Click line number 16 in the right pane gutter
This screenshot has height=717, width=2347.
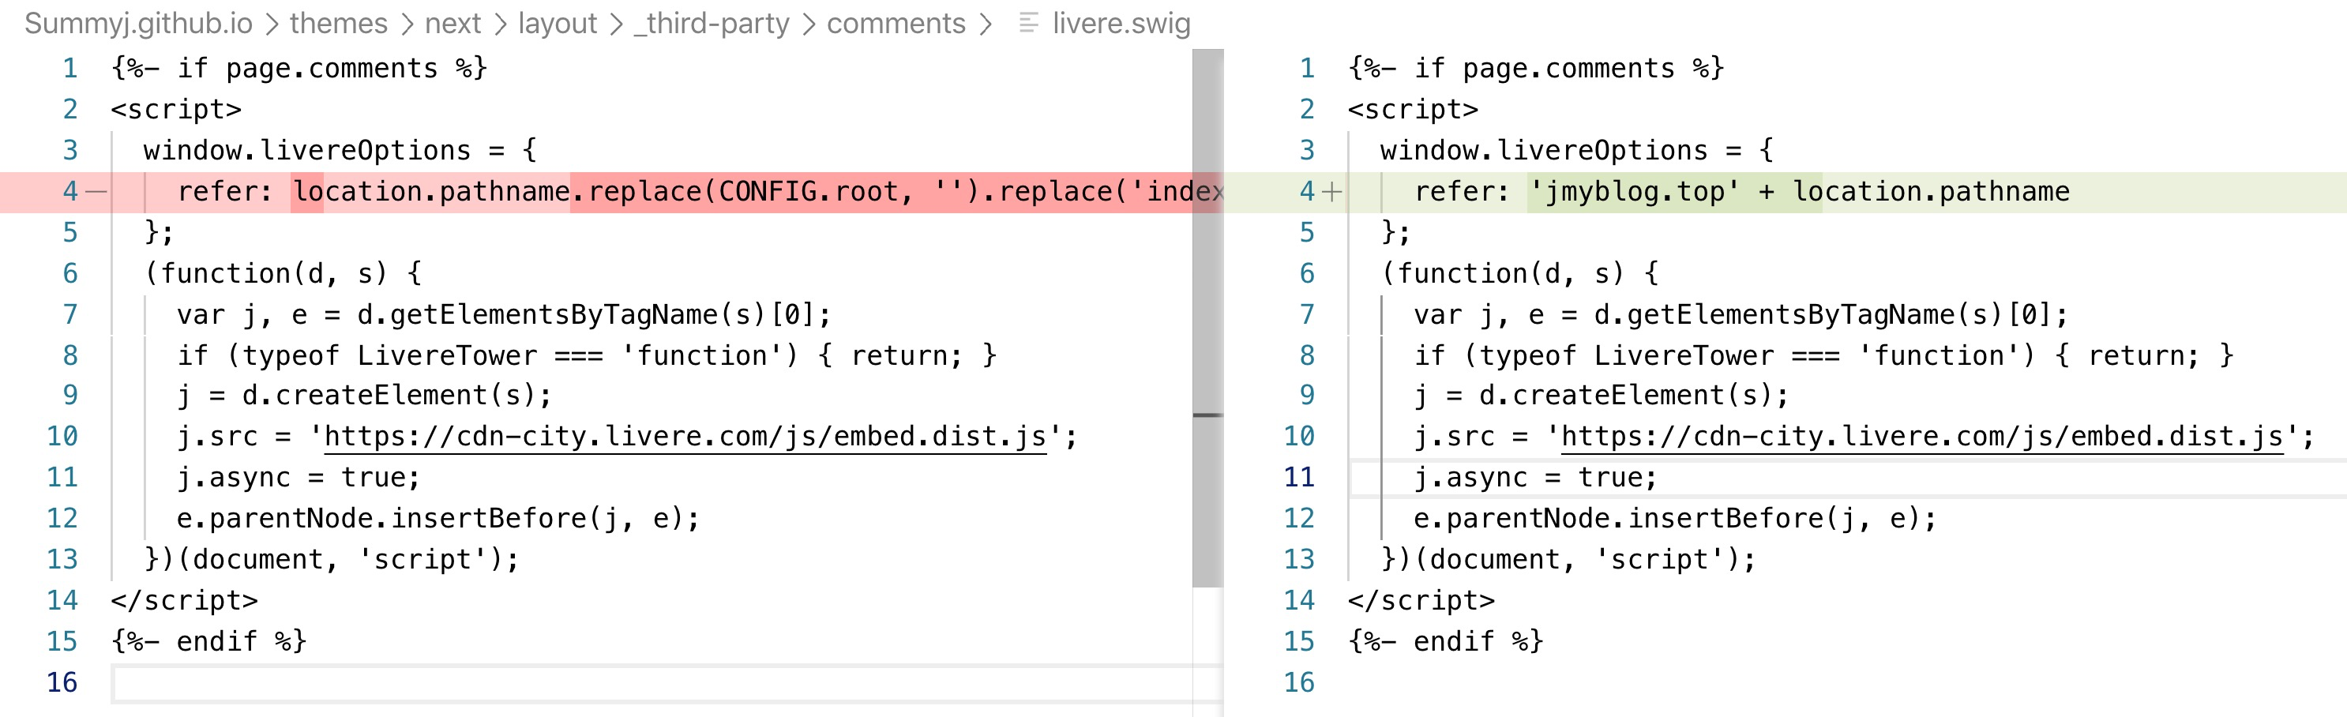point(1299,682)
